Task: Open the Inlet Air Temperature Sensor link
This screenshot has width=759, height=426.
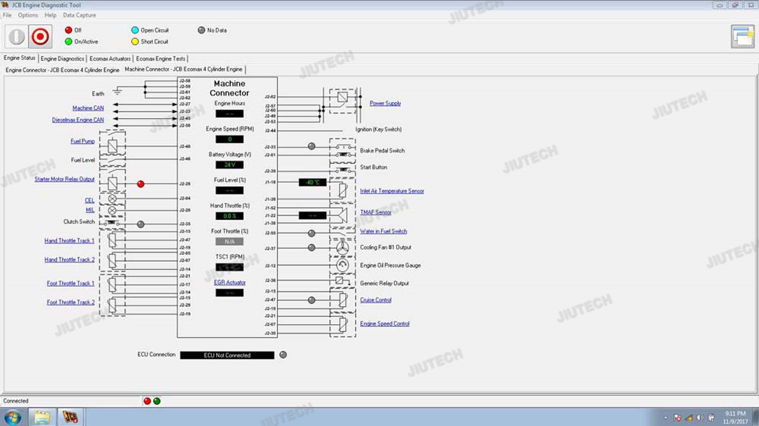Action: (x=392, y=191)
